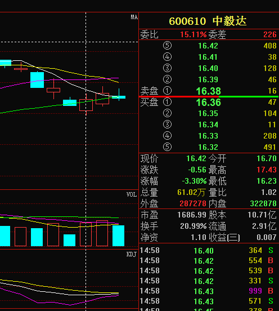Click the 换手 20.99% value
The height and width of the screenshot is (311, 279).
193,226
